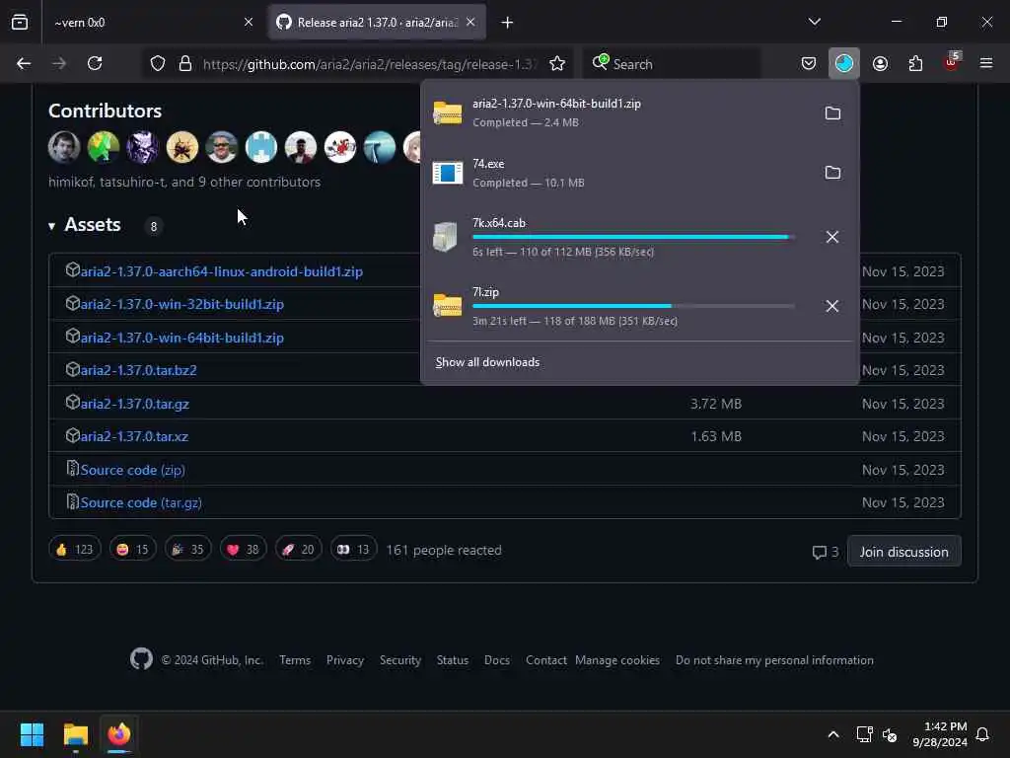Click Join discussion button
The width and height of the screenshot is (1010, 758).
coord(903,552)
